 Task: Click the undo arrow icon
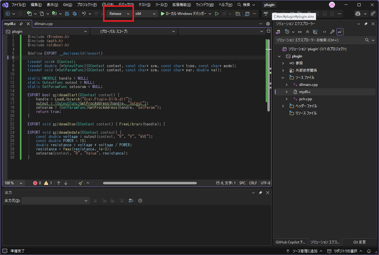point(84,14)
